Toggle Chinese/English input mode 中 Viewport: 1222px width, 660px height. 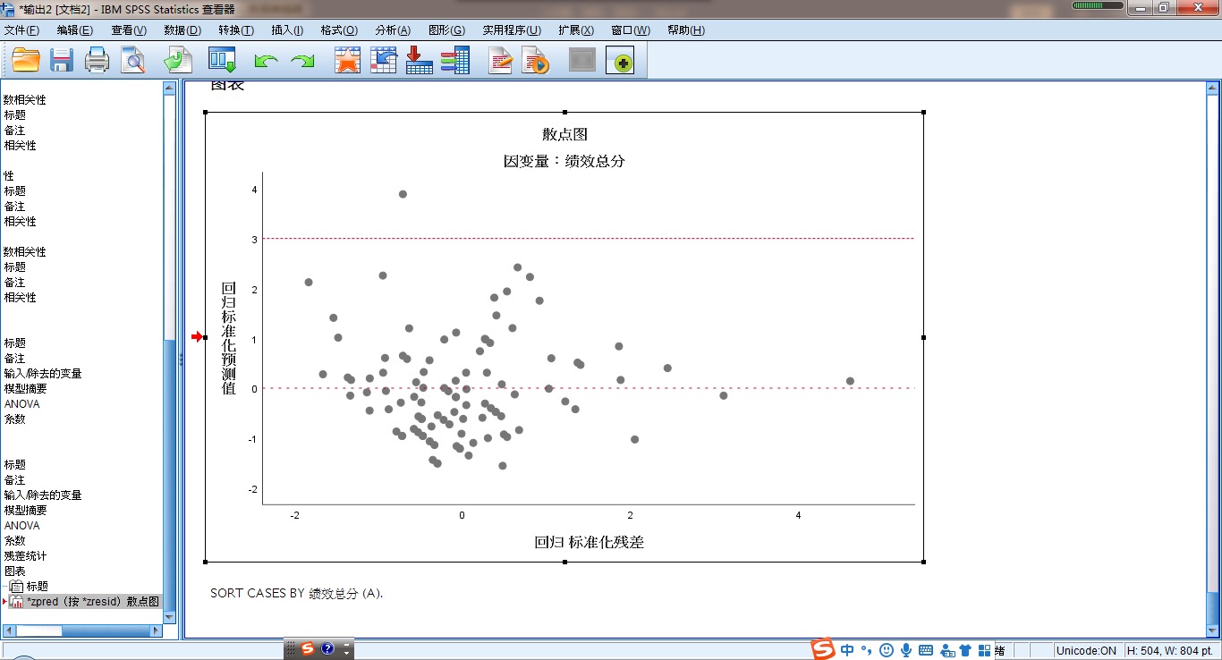847,650
